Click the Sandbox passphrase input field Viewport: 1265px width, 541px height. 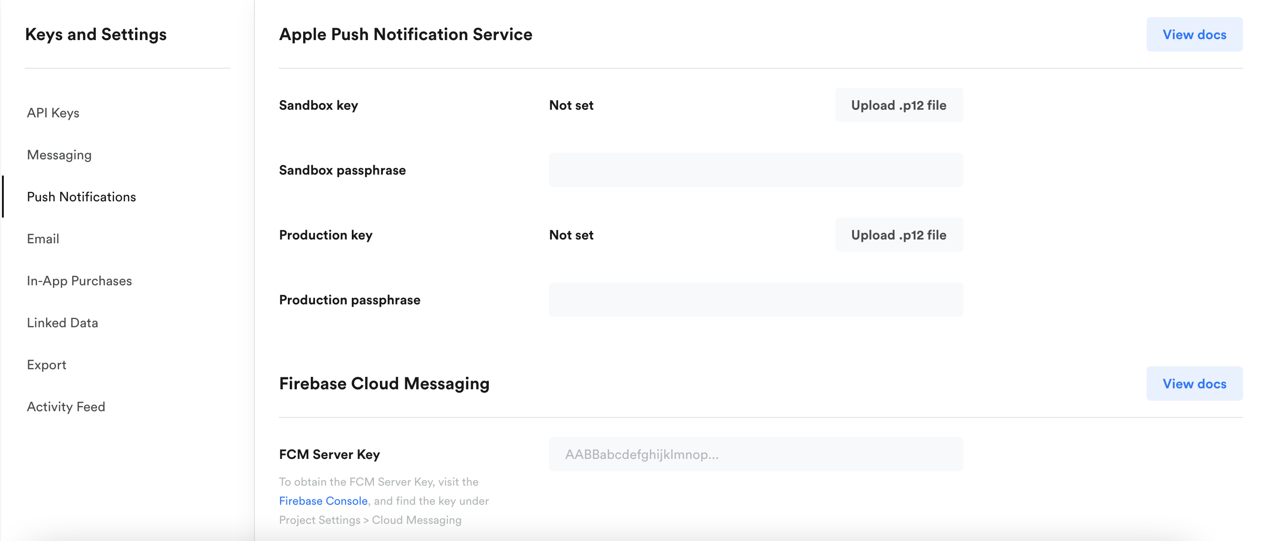755,170
